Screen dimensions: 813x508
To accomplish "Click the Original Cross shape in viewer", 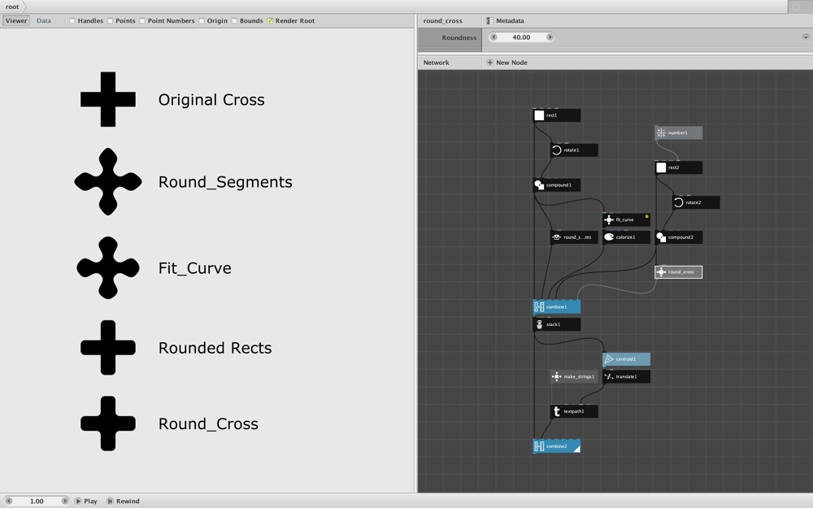I will [108, 99].
